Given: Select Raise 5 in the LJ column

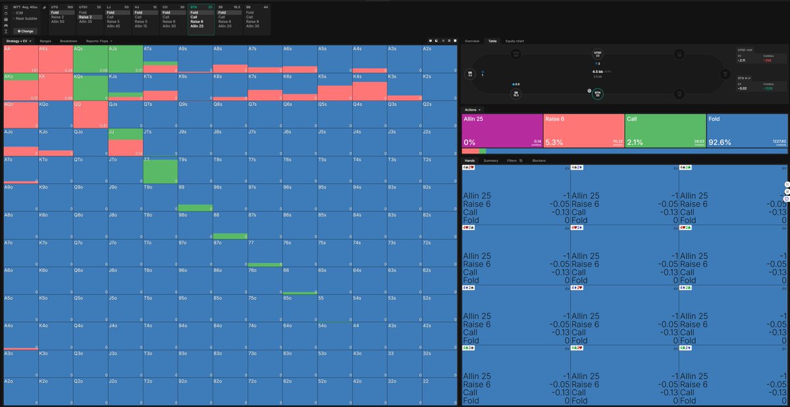Looking at the screenshot, I should [117, 22].
